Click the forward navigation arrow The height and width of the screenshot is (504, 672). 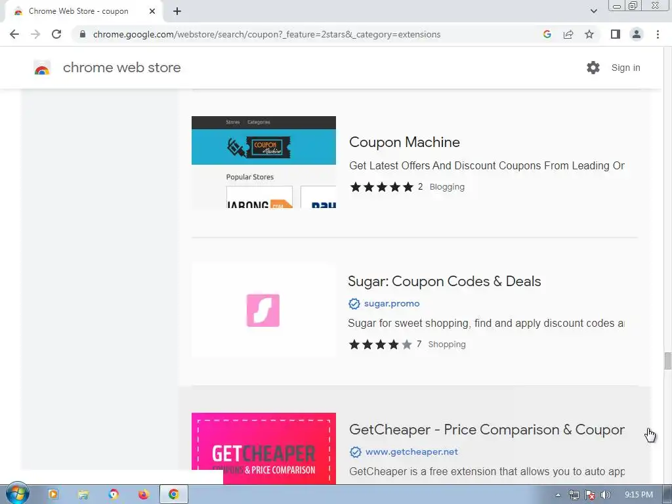(35, 34)
